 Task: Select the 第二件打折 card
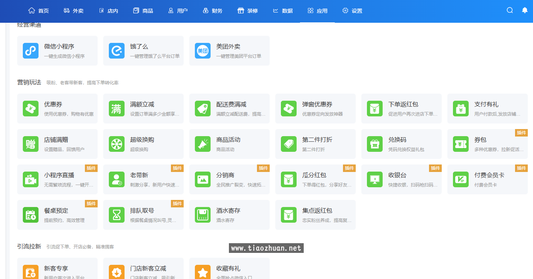315,144
